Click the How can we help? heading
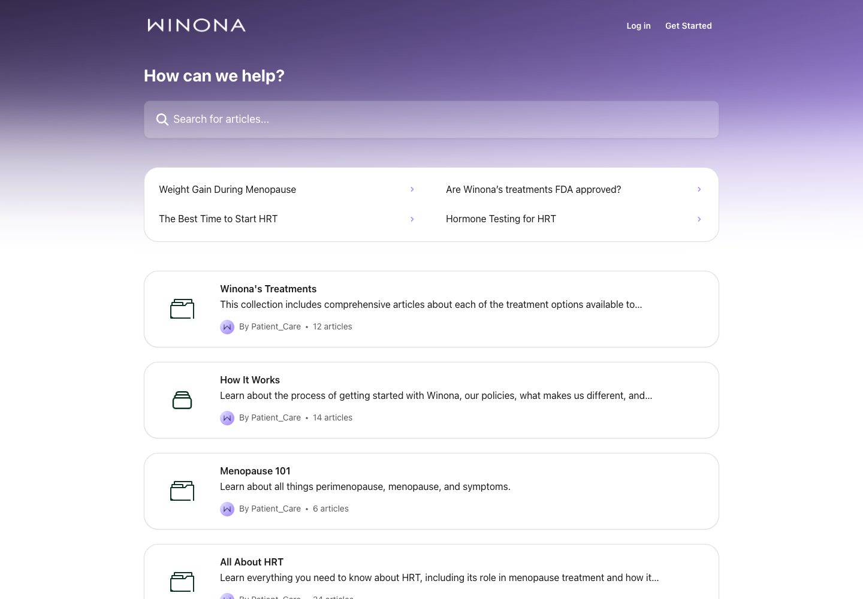The height and width of the screenshot is (599, 863). coord(214,76)
